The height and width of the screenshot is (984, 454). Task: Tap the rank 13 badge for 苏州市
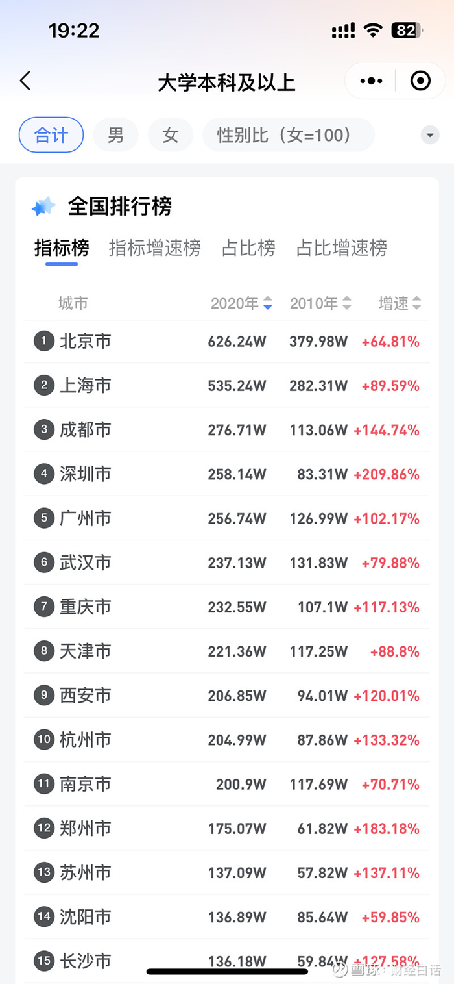coord(44,872)
